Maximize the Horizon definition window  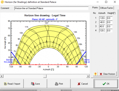click(106, 2)
